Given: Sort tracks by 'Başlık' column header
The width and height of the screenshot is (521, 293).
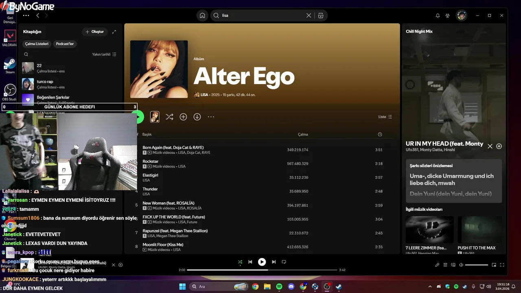Looking at the screenshot, I should [147, 134].
